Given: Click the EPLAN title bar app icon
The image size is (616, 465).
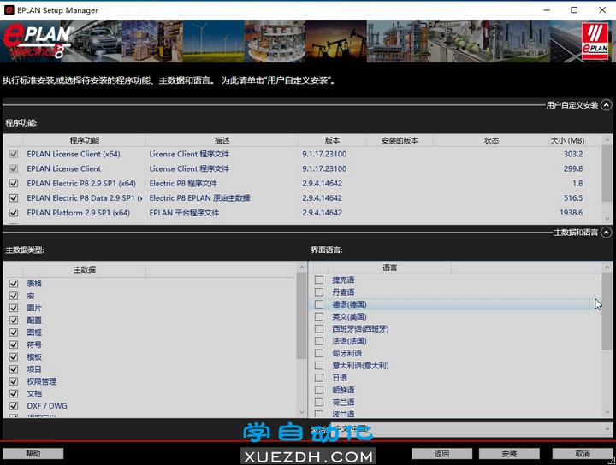Looking at the screenshot, I should click(9, 9).
